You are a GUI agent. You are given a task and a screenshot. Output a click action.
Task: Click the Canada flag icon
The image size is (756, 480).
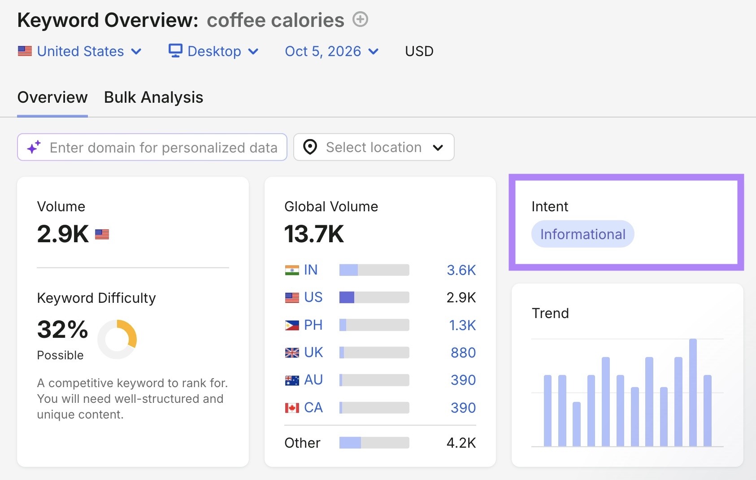point(292,408)
